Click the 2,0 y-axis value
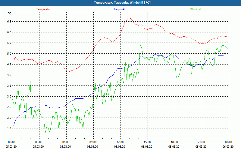The image size is (241, 150). [x=9, y=118]
